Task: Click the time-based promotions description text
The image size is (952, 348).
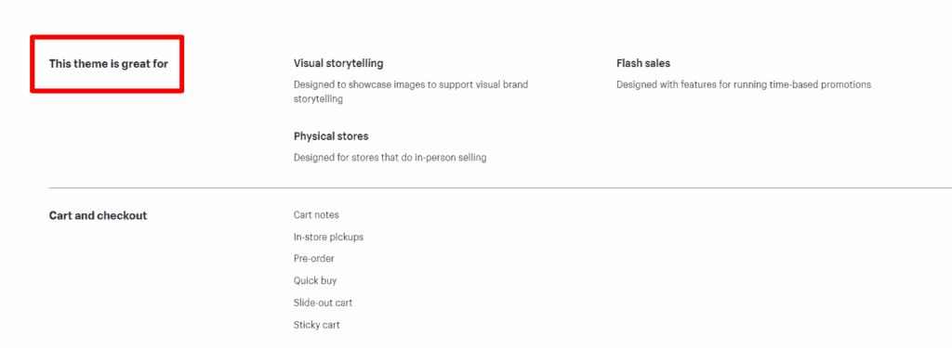Action: click(x=744, y=84)
